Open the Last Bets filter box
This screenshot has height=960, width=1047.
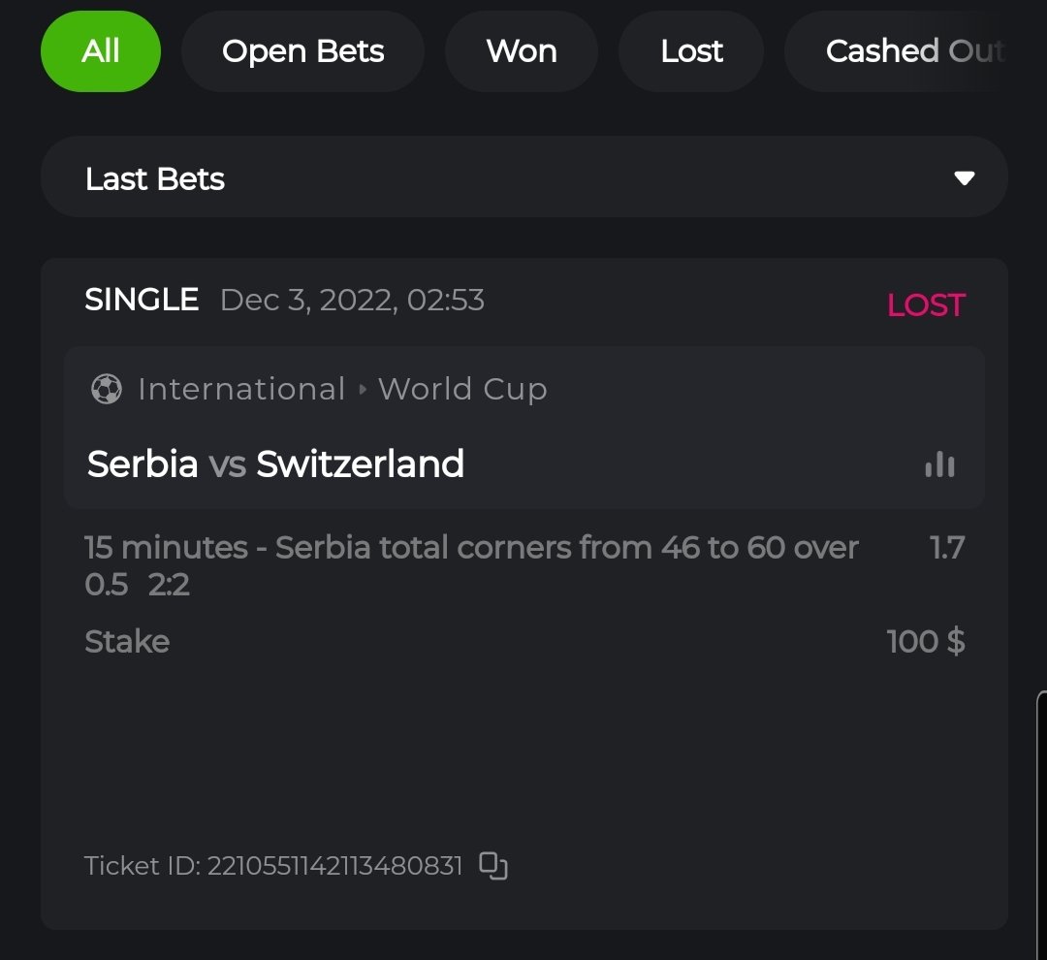(523, 177)
